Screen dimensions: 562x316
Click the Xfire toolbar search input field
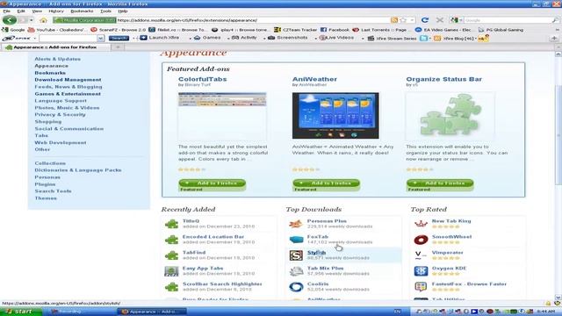(68, 38)
